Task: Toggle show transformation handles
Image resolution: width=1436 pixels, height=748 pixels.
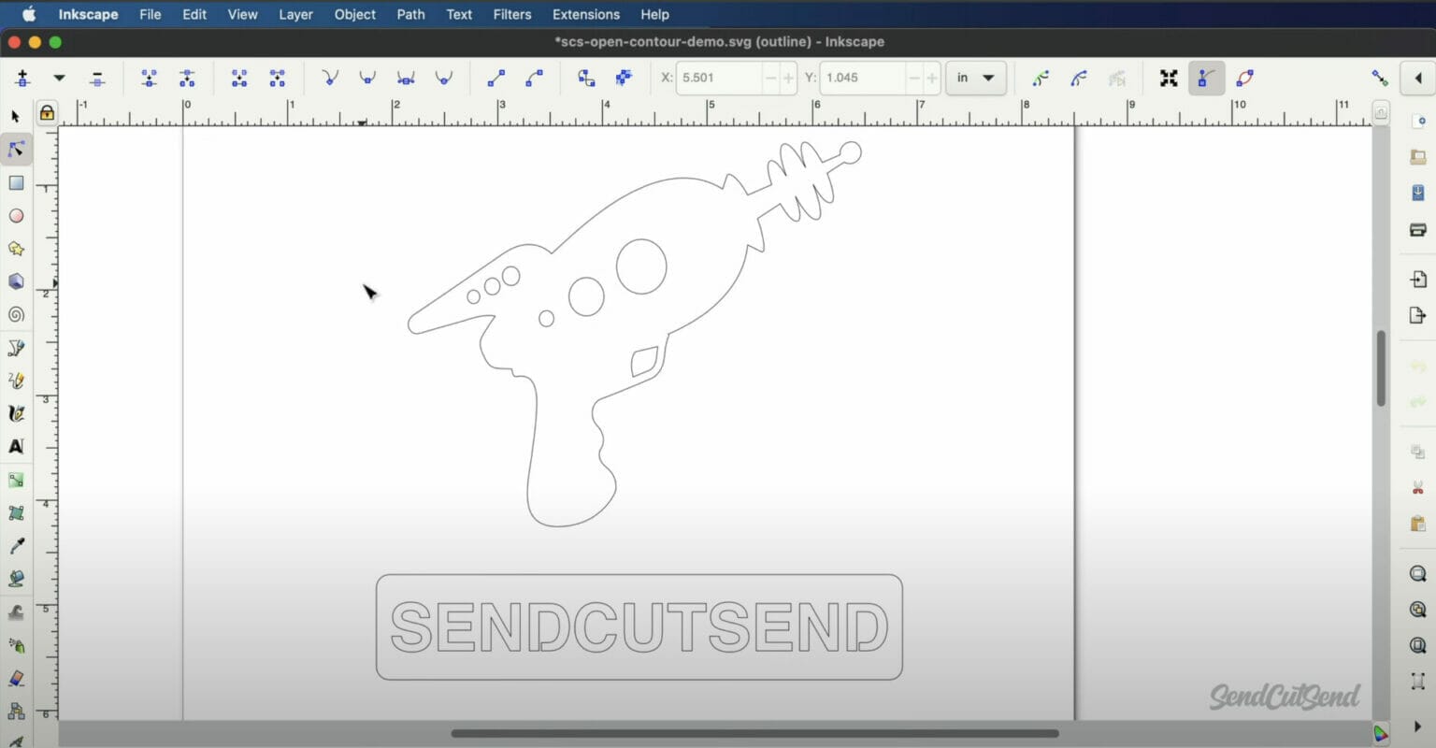Action: 1168,79
